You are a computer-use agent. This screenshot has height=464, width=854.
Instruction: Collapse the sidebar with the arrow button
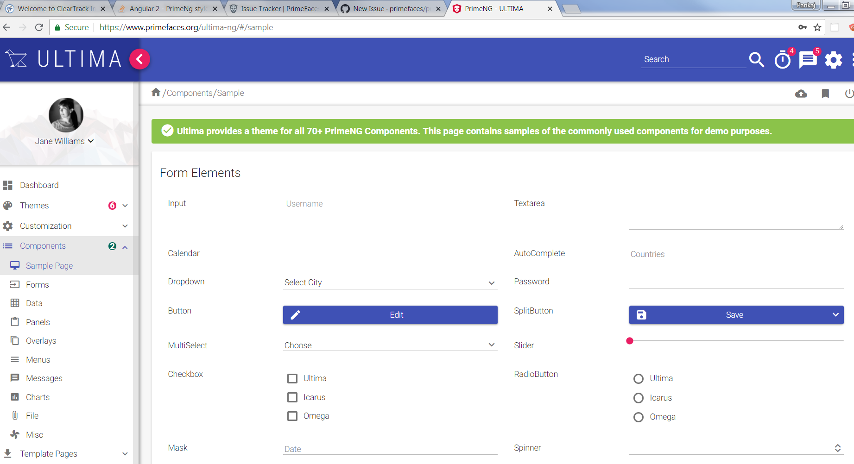click(139, 59)
